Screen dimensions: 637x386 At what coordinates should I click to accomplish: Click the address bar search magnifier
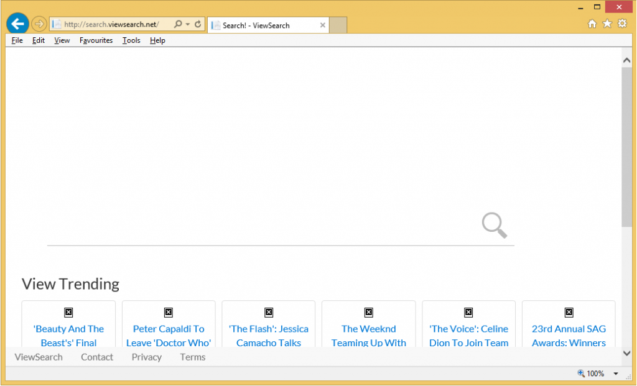point(178,24)
